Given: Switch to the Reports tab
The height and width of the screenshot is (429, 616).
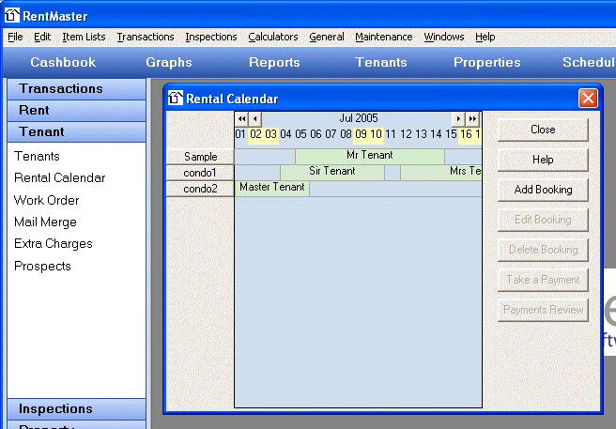Looking at the screenshot, I should (x=274, y=63).
